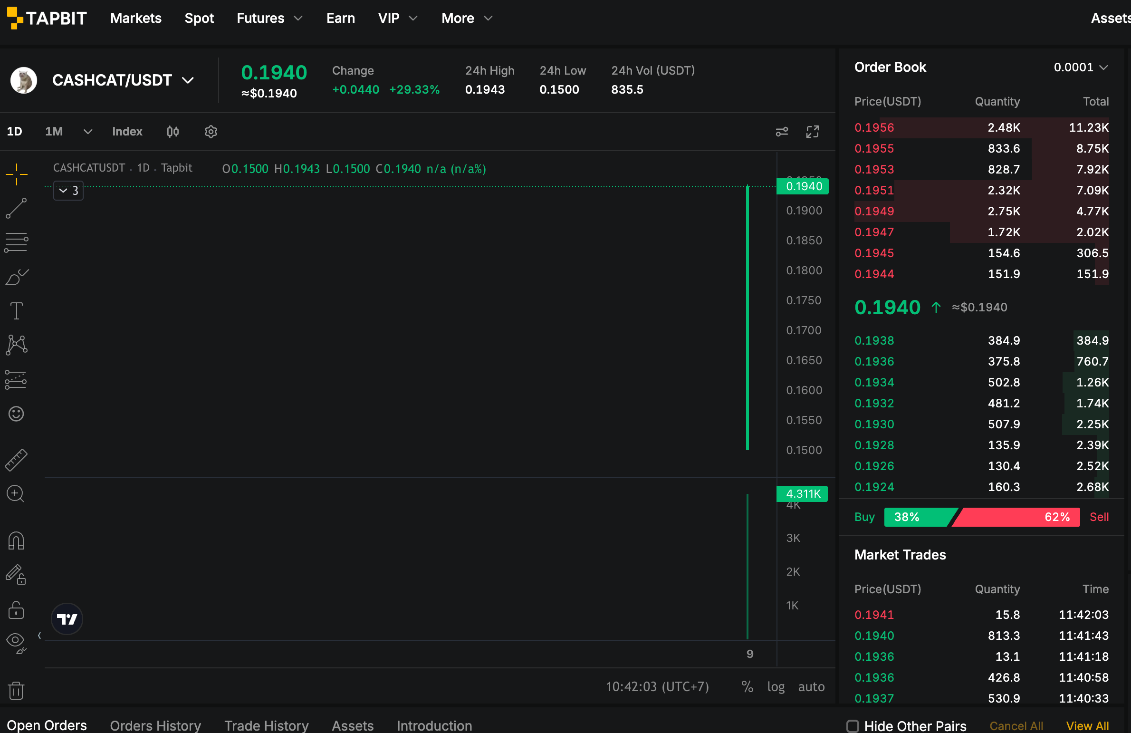
Task: Switch to Introduction tab
Action: tap(434, 725)
